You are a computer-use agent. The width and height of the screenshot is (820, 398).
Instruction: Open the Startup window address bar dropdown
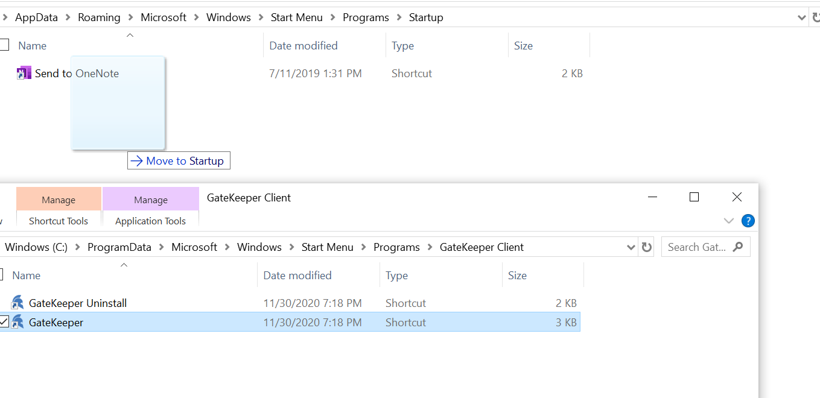tap(802, 17)
